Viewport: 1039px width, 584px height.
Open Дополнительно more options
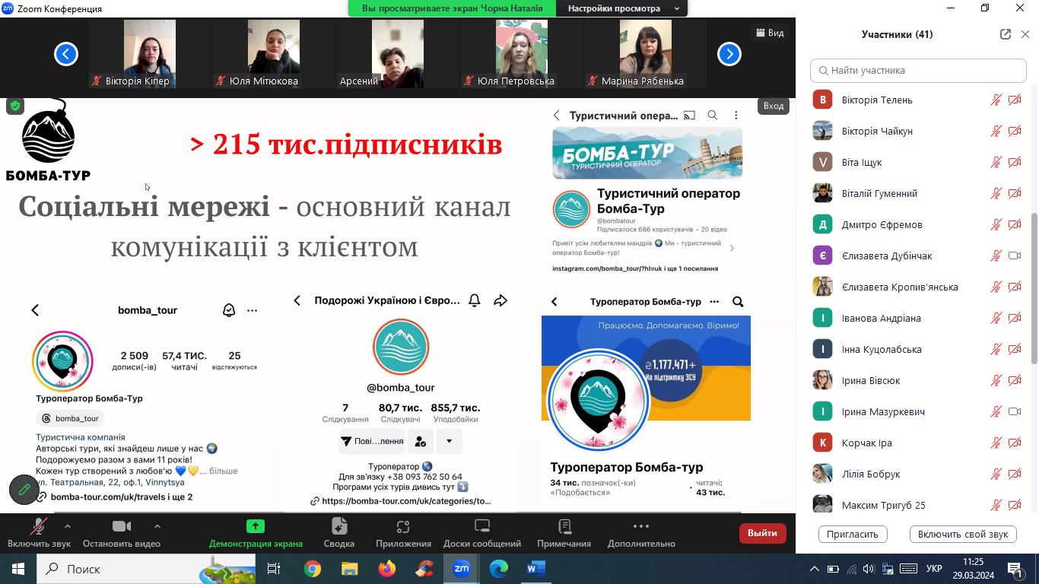tap(641, 532)
